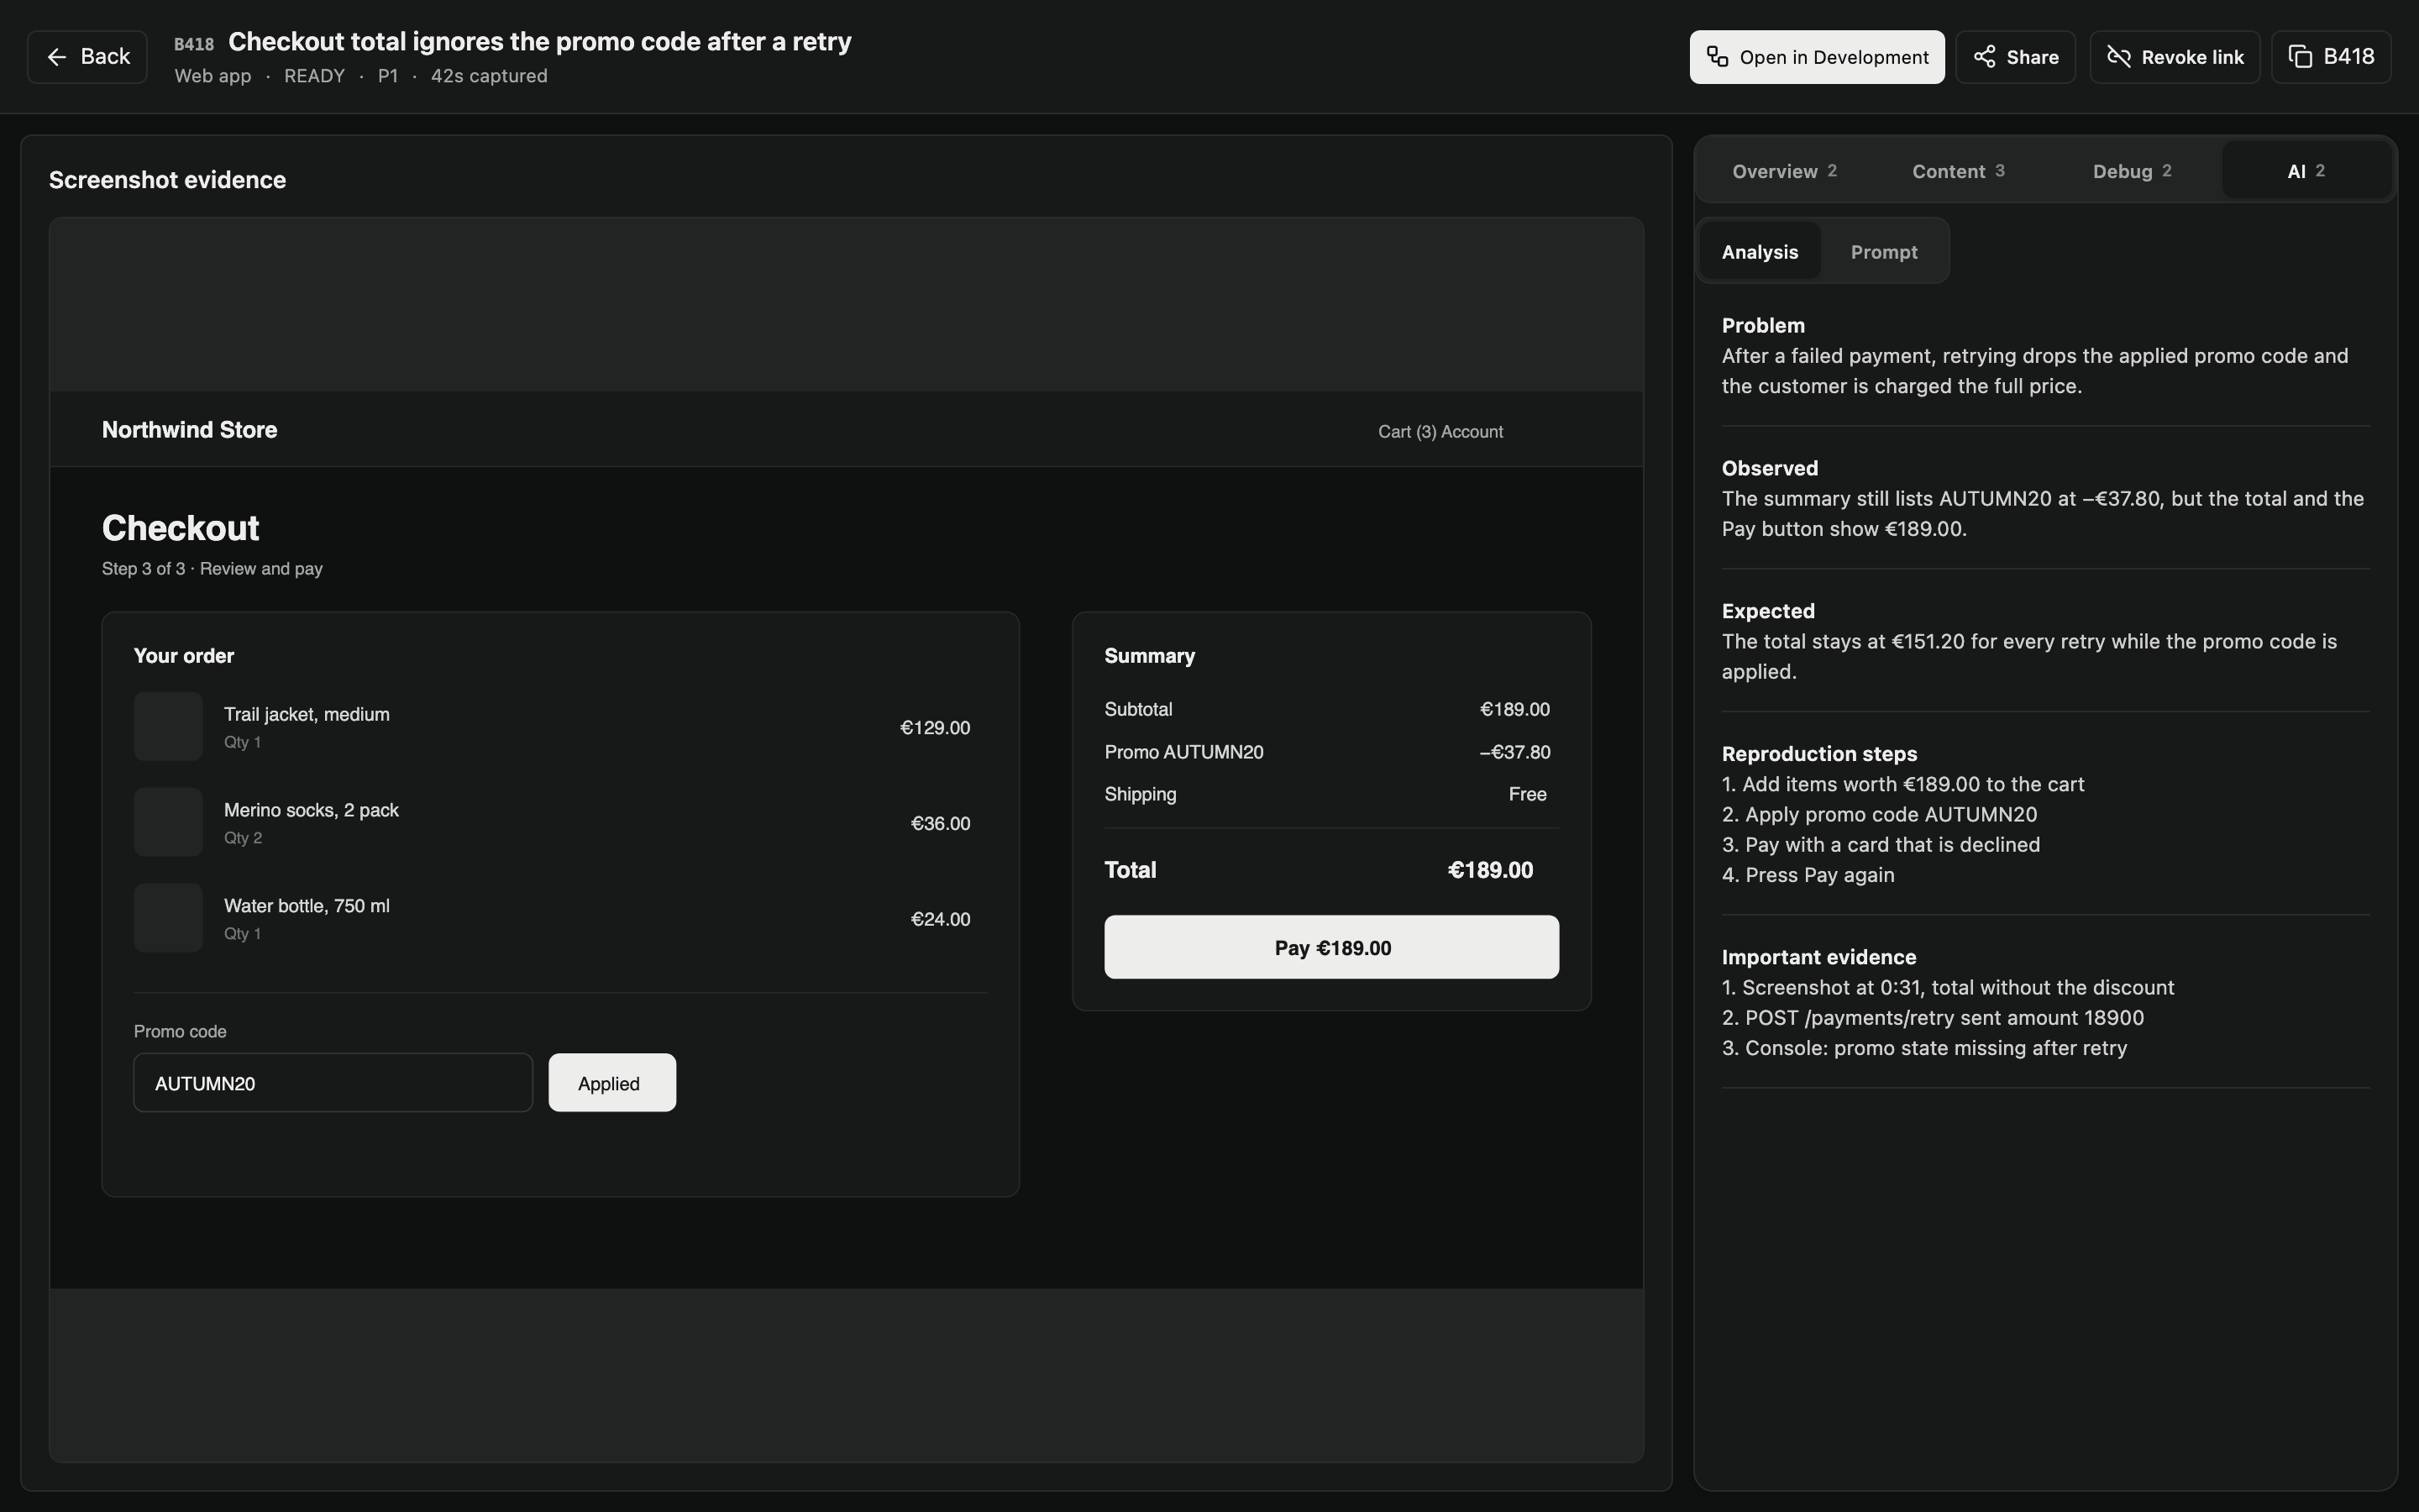Click 'Console: promo state missing after retry'
The image size is (2419, 1512).
[1924, 1048]
